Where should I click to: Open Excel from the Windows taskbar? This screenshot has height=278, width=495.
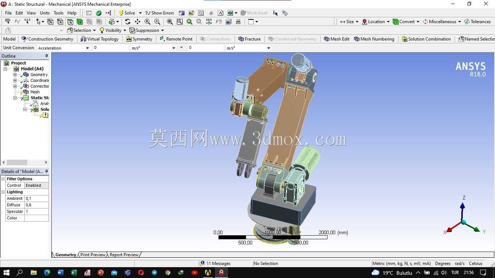(74, 273)
